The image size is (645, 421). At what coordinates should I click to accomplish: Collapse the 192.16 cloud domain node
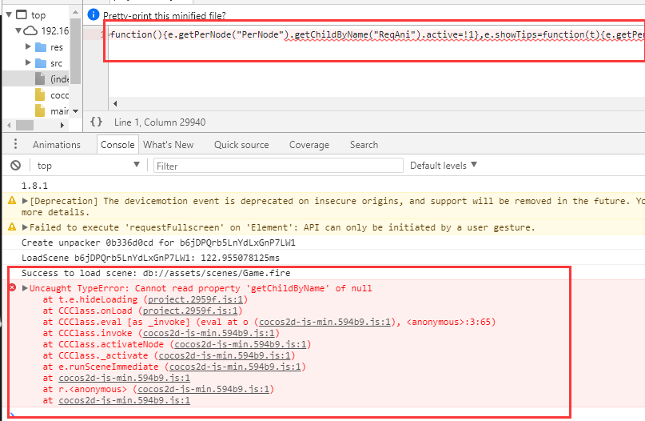pos(18,30)
